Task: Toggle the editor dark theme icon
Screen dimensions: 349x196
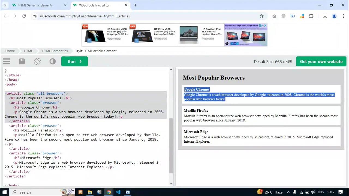Action: click(53, 62)
